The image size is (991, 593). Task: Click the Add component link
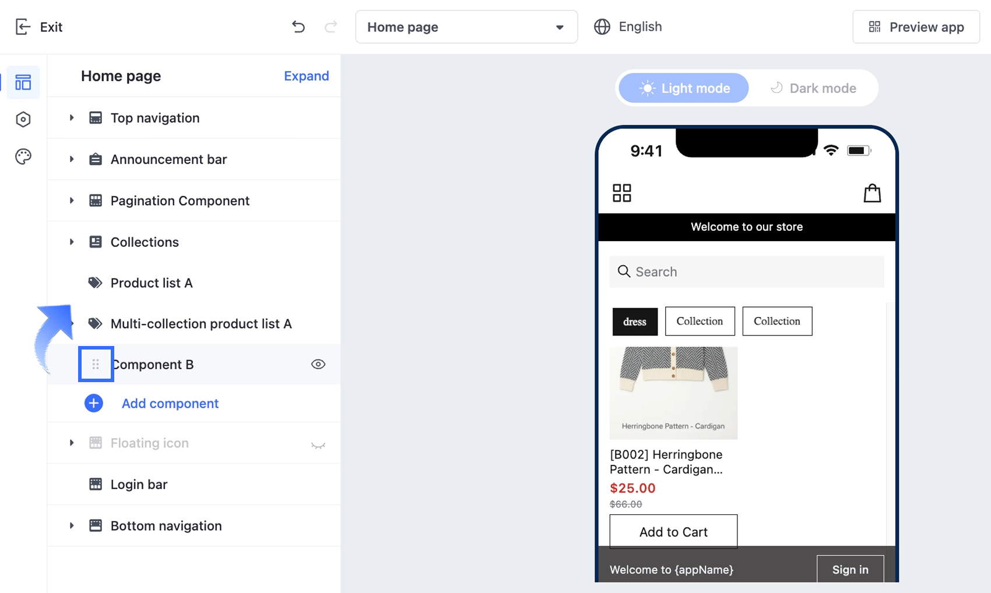coord(170,403)
